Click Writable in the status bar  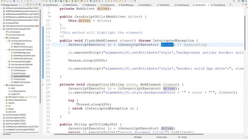pyautogui.click(x=138, y=137)
